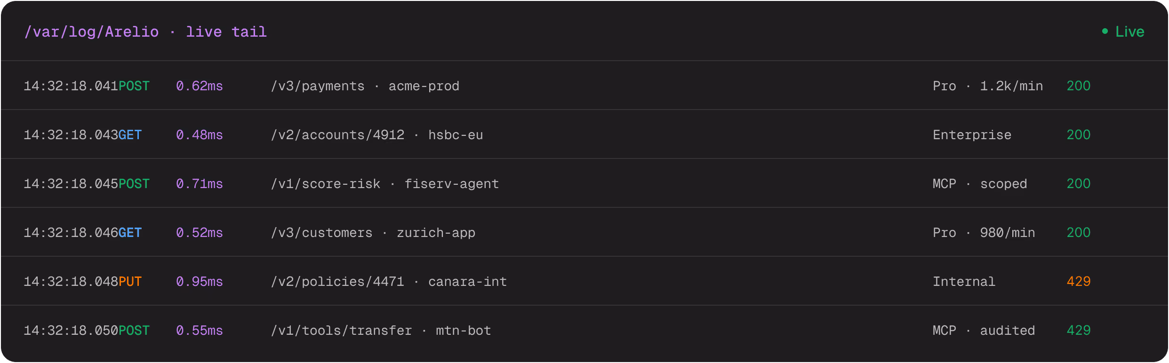Select the Enterprise tier label
Screen dimensions: 1169x363
[972, 135]
